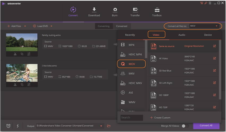Screen dimensions: 226x132
Task: Trim I like bike.wmv with scissors
Action: click(15, 85)
